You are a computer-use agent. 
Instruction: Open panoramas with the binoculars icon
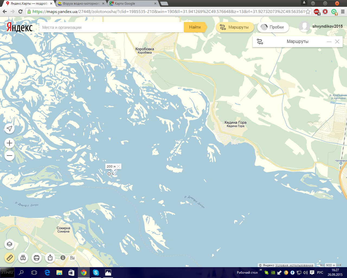click(x=23, y=257)
